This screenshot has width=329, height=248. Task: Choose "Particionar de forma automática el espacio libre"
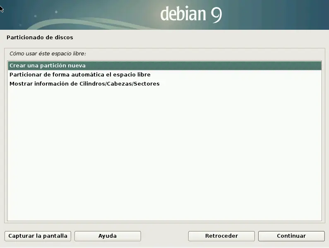point(165,75)
